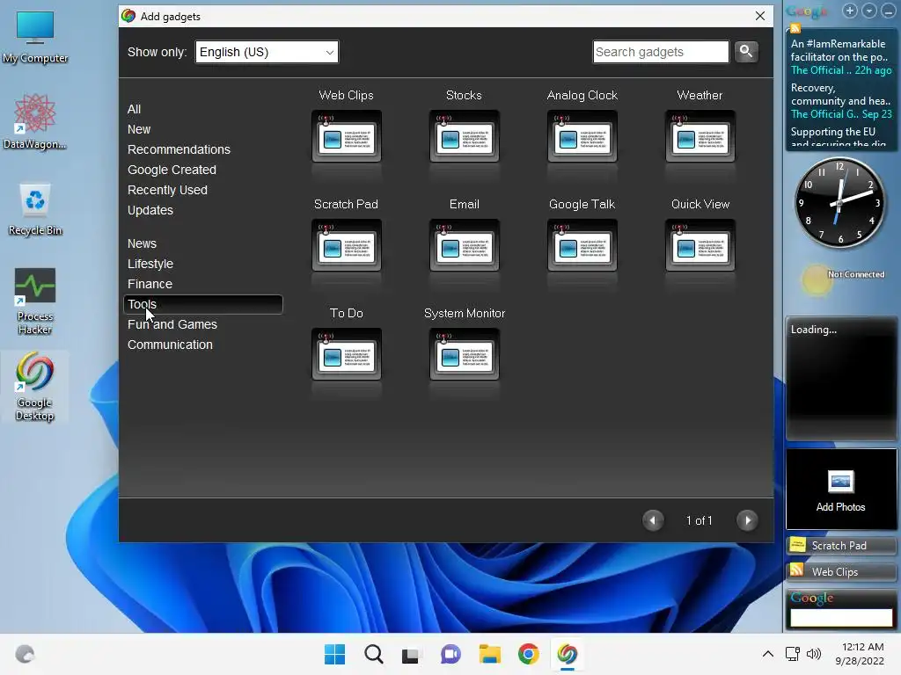The width and height of the screenshot is (901, 675).
Task: Open the Communication category
Action: pyautogui.click(x=170, y=345)
